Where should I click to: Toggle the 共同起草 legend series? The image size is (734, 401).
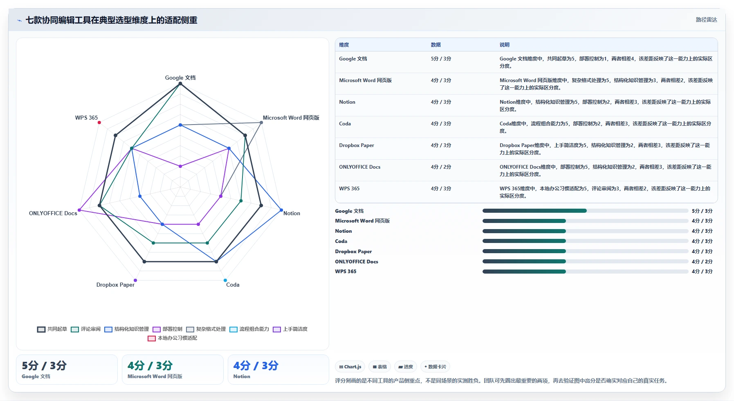click(52, 329)
